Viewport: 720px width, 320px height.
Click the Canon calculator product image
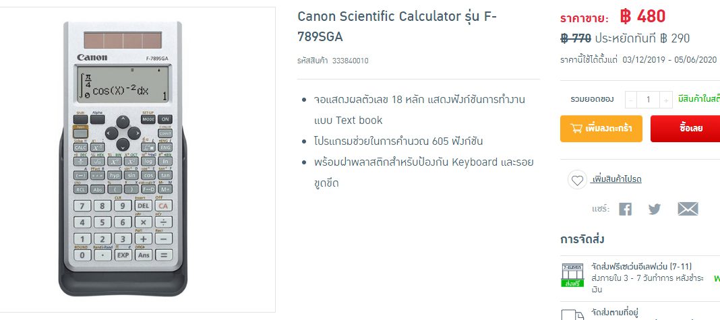pos(123,158)
